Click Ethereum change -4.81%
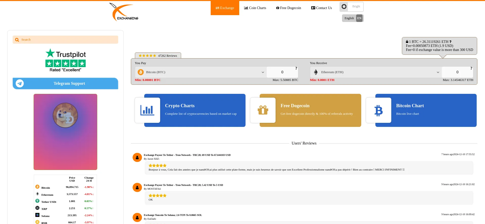Screen dimensions: 485x224 (89, 194)
